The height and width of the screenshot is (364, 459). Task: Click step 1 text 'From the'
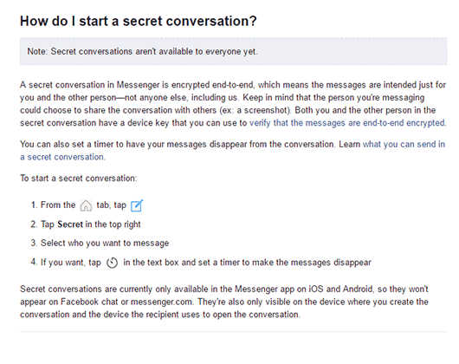click(x=58, y=205)
